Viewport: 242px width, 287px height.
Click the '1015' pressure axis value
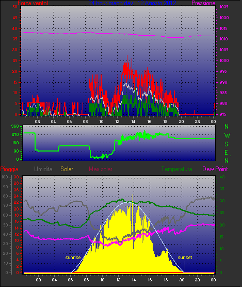tap(224, 28)
